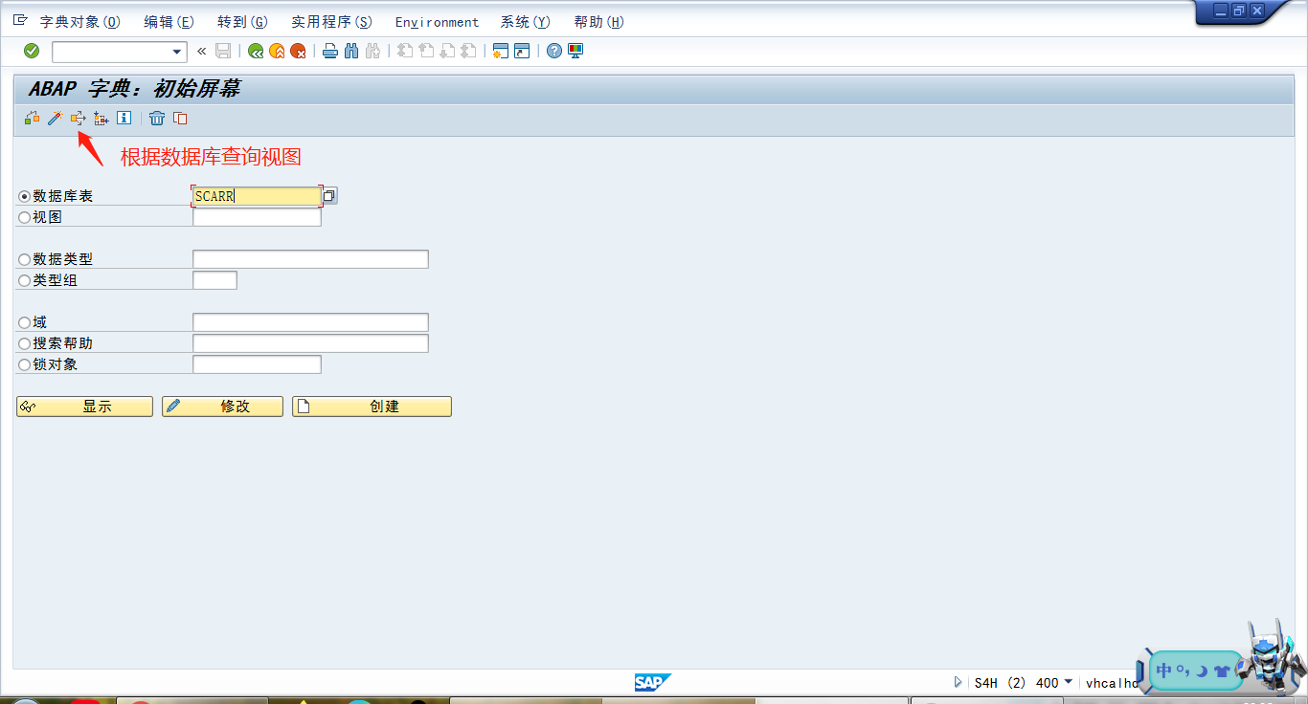Open the 帮助(H) menu
The width and height of the screenshot is (1308, 704).
[598, 22]
